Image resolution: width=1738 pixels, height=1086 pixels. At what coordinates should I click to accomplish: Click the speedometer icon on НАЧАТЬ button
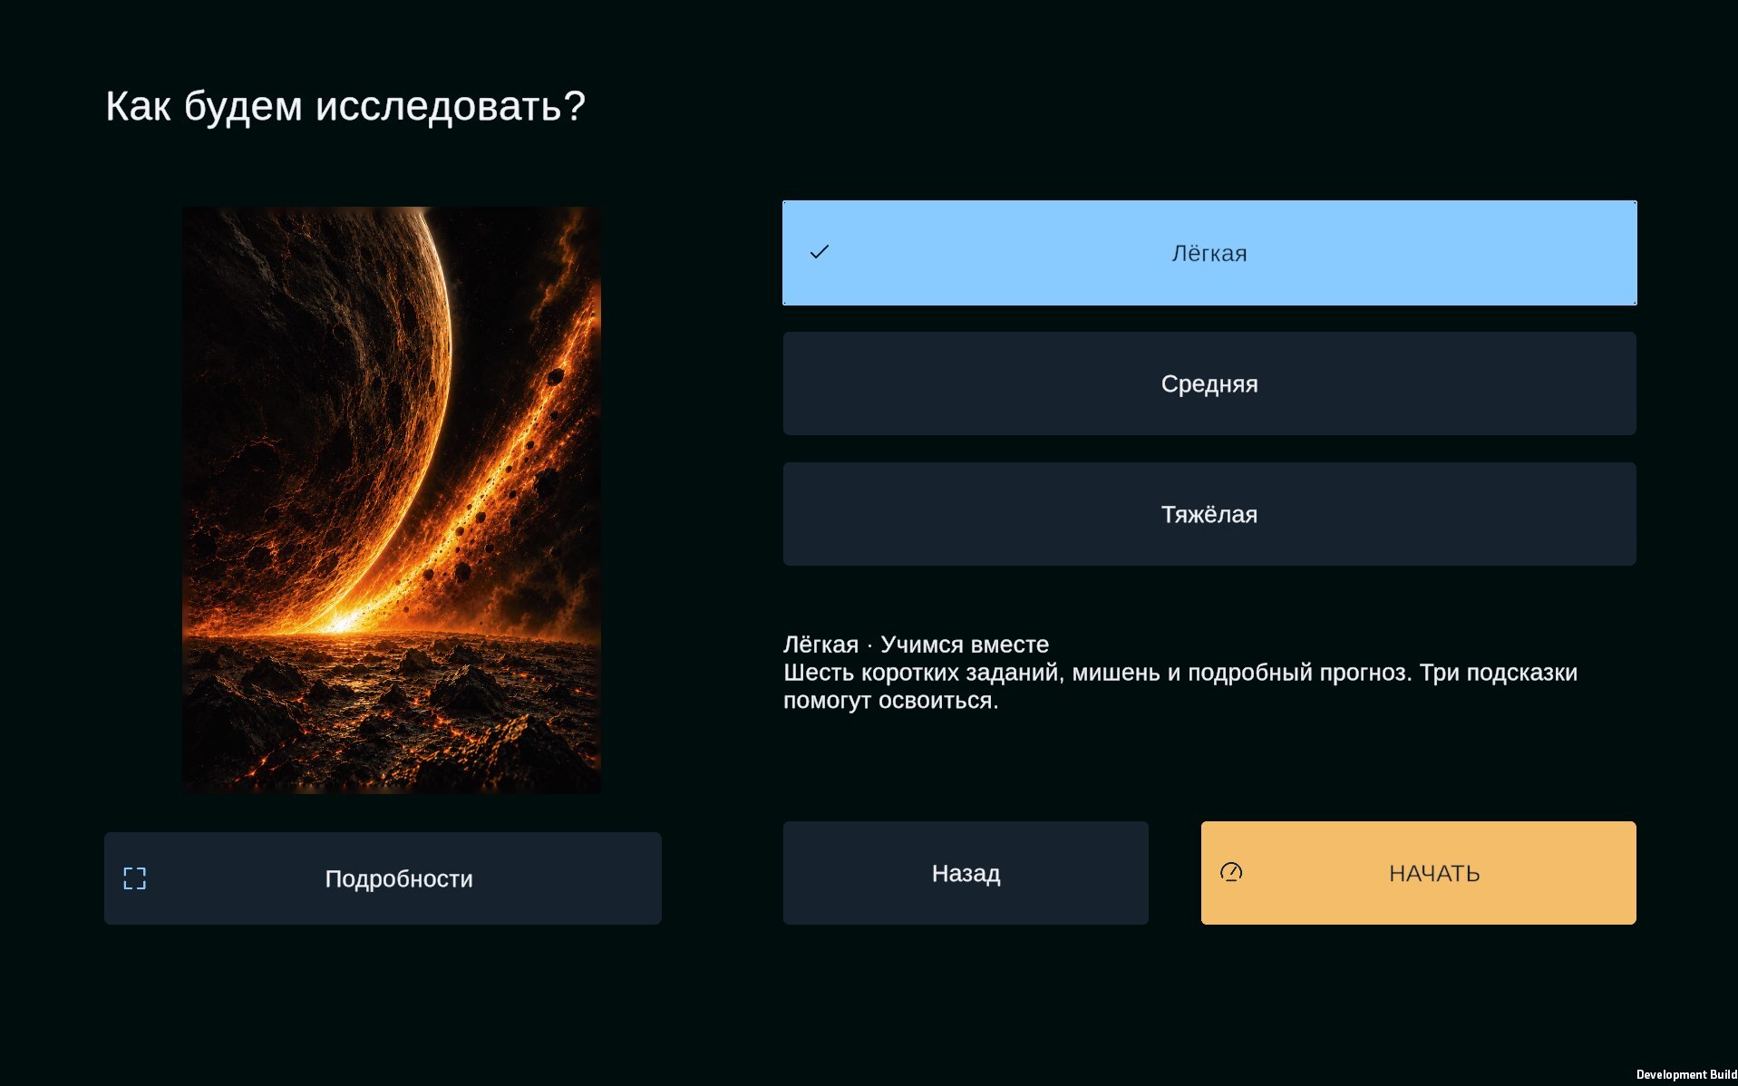coord(1231,872)
